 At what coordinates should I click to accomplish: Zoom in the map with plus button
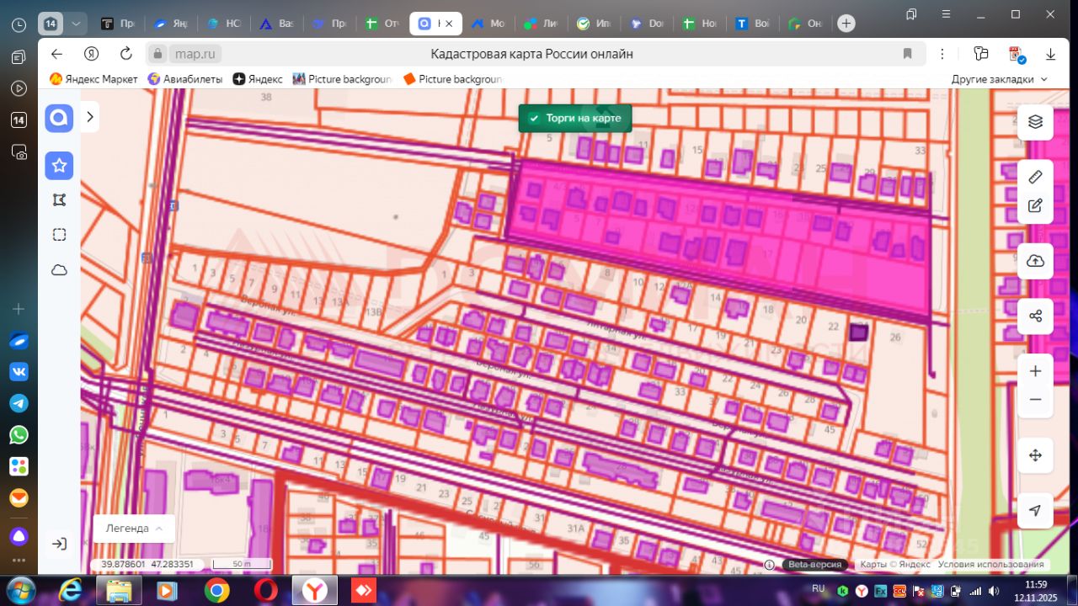1035,371
